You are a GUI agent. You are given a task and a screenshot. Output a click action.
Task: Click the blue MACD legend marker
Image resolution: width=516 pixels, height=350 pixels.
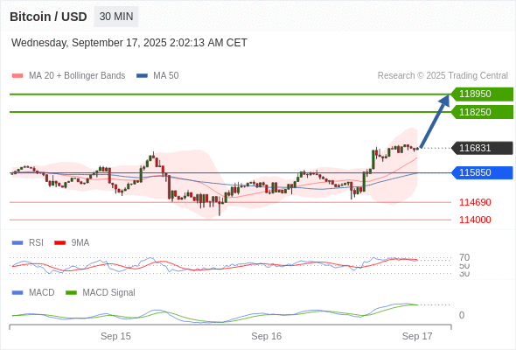[17, 293]
